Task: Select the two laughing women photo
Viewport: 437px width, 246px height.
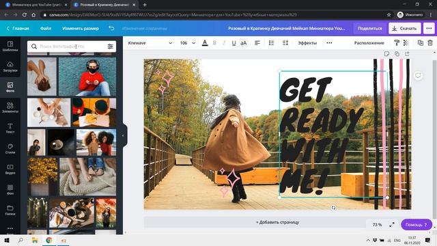Action: pos(96,142)
